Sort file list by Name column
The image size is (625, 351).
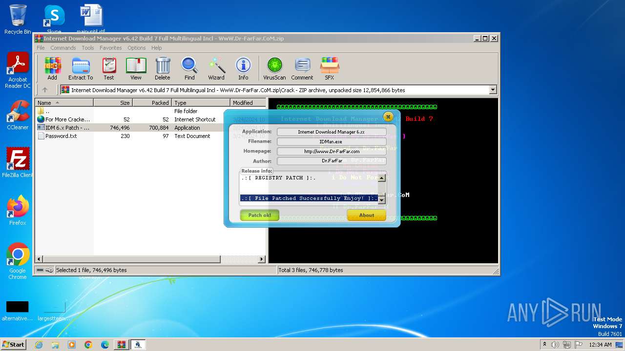pyautogui.click(x=64, y=103)
